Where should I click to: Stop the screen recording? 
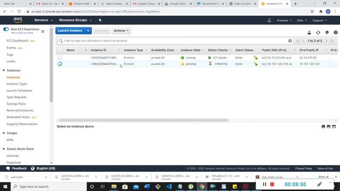tap(272, 184)
